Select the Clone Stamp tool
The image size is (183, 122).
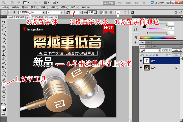pos(4,54)
